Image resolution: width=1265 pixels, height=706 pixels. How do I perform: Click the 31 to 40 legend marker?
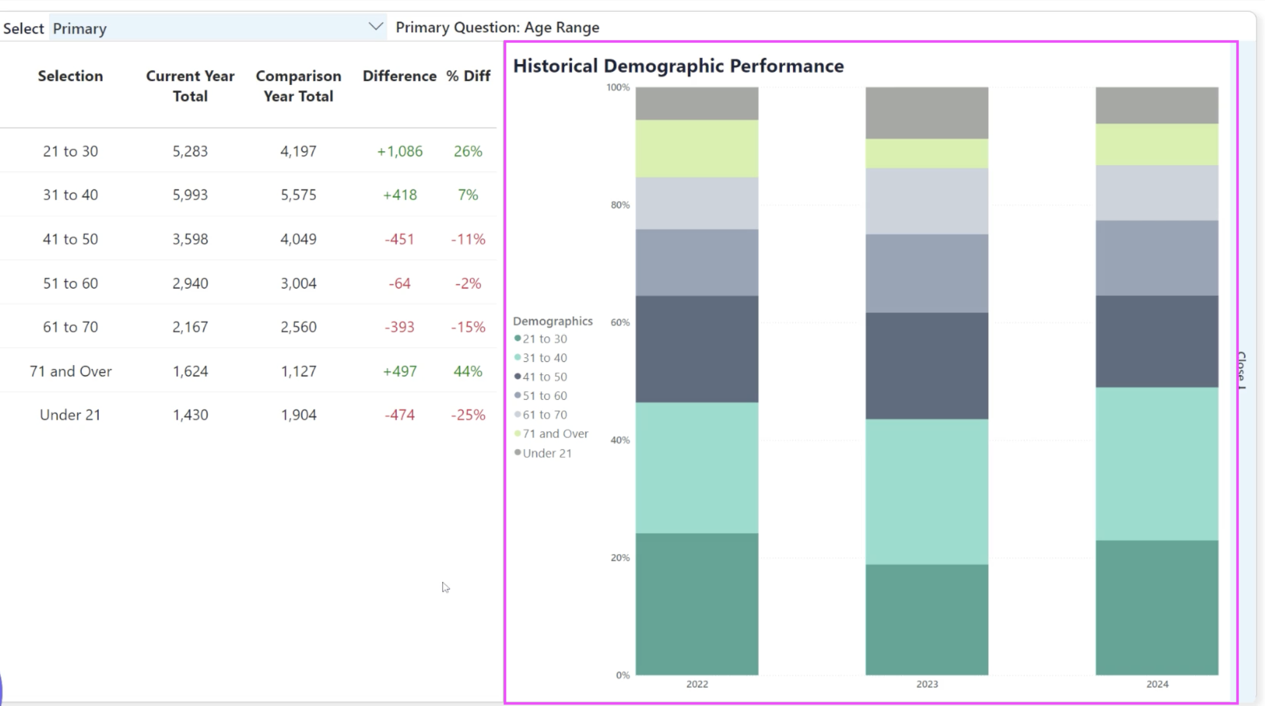517,358
